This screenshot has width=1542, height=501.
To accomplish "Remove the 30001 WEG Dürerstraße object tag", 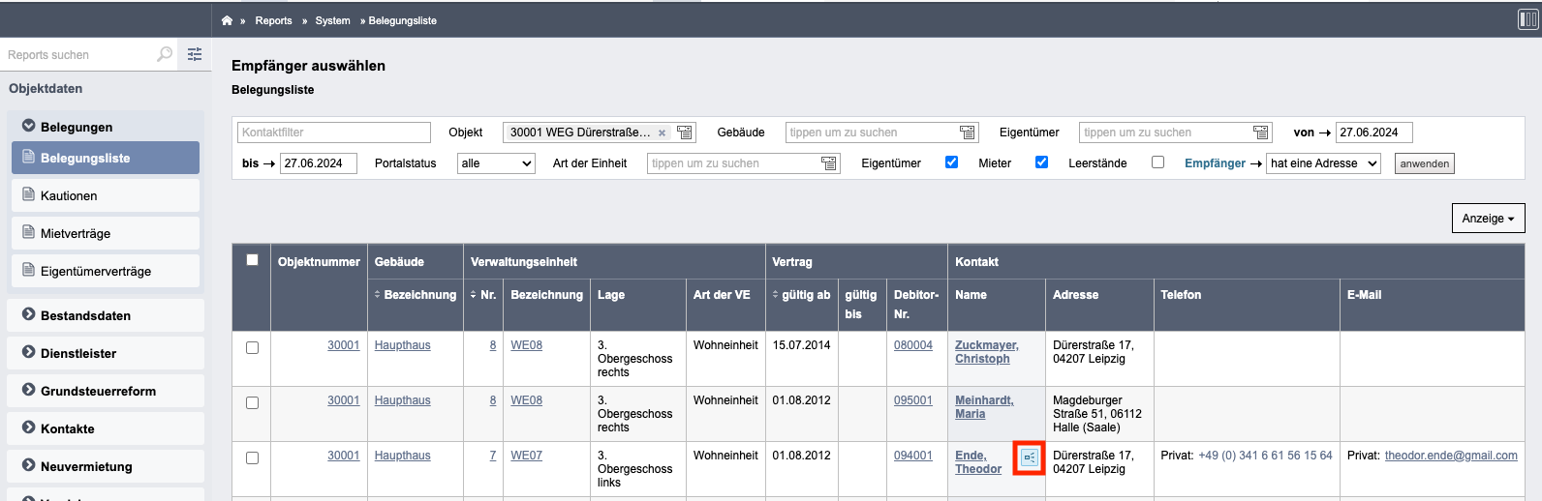I will coord(663,133).
